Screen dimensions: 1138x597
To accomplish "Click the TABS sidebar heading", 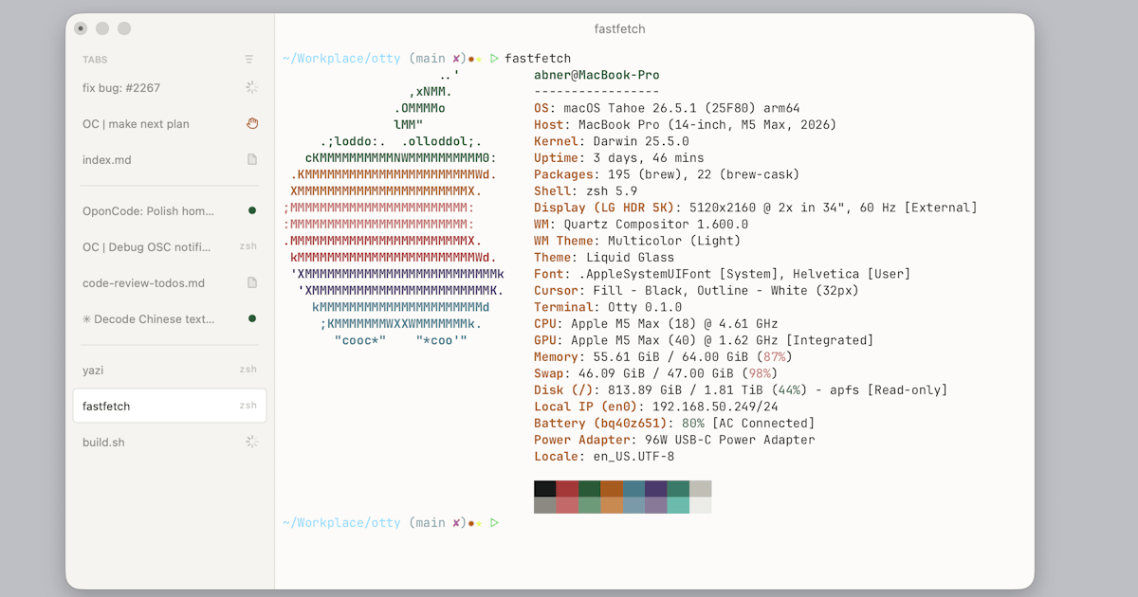I will (95, 60).
